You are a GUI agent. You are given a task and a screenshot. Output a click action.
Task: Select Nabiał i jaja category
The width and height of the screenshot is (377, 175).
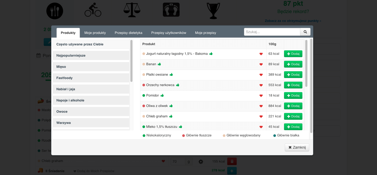tap(91, 89)
